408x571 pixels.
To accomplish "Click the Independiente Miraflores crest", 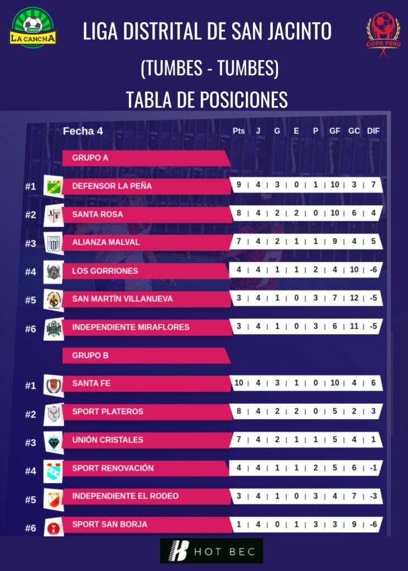I will coord(54,328).
